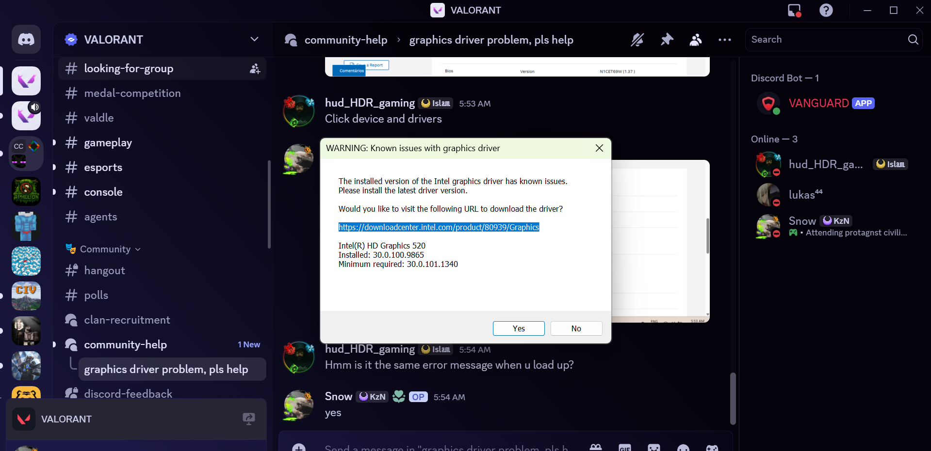Screen dimensions: 931x451
Task: Open the CC server folder icon
Action: click(26, 153)
